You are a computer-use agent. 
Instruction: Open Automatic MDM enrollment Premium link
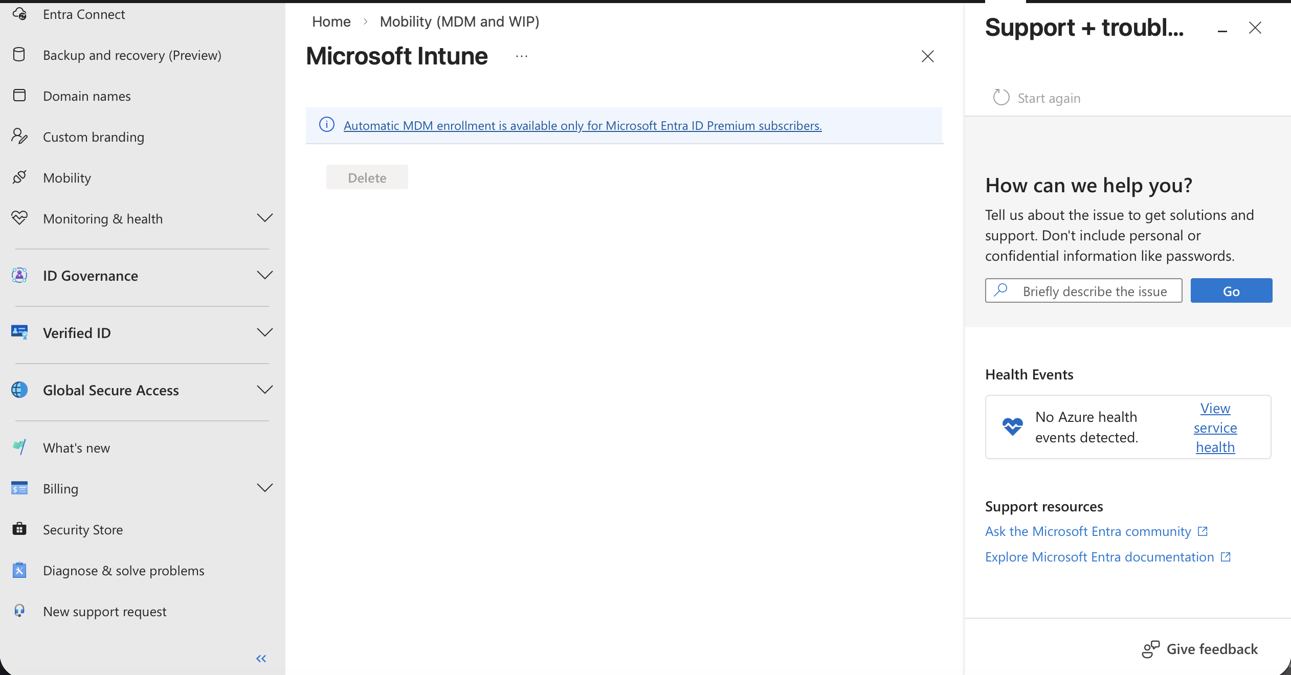583,126
